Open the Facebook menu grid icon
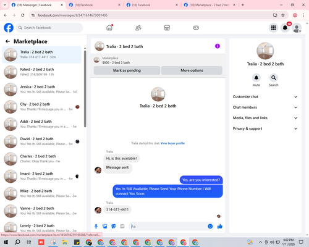This screenshot has height=247, width=309. pos(273,28)
